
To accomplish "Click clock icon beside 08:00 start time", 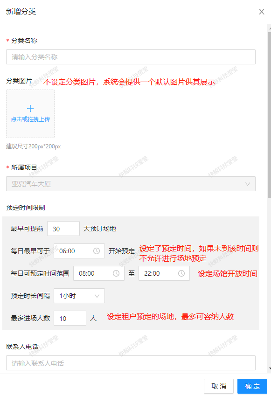I will pyautogui.click(x=116, y=273).
